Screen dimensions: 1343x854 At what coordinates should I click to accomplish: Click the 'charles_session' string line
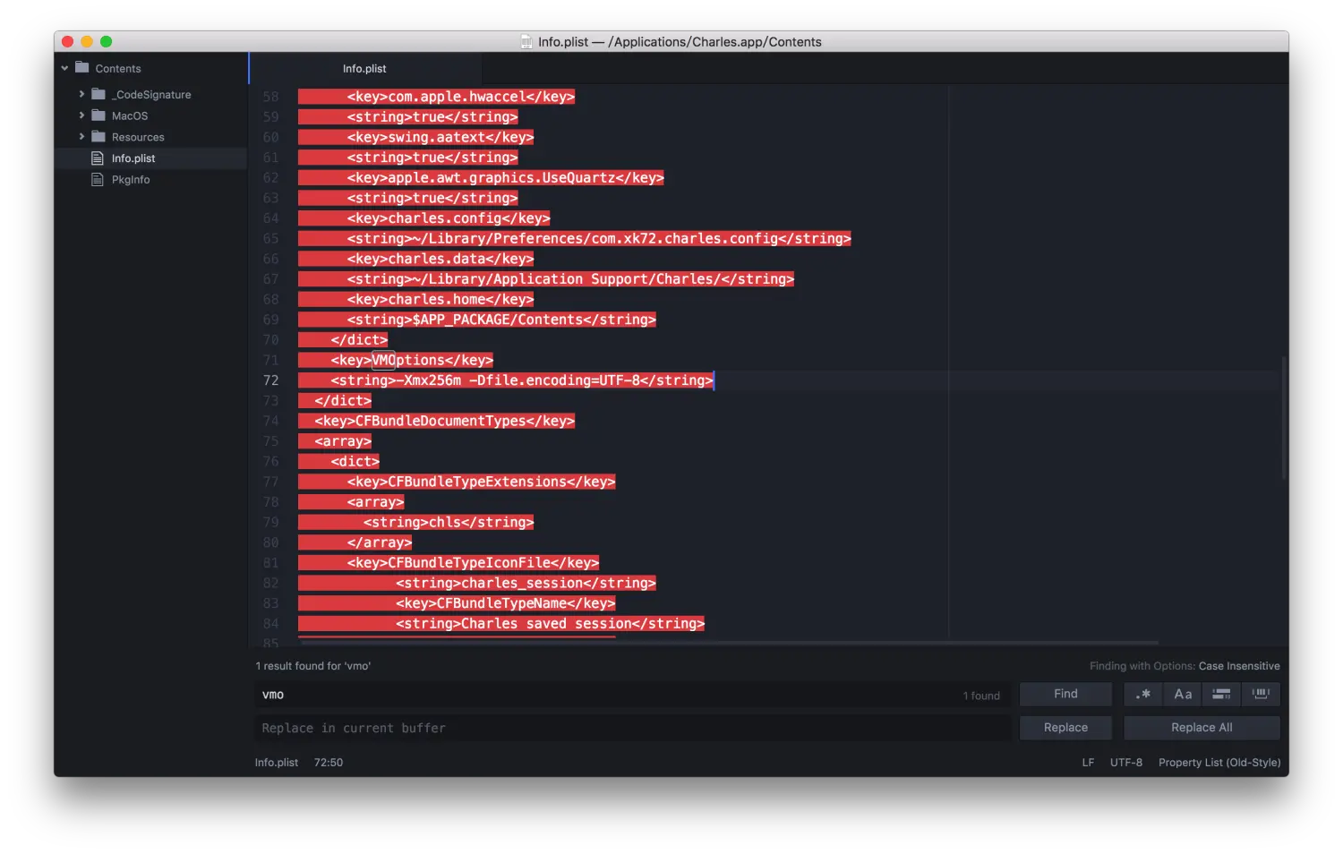(x=526, y=583)
